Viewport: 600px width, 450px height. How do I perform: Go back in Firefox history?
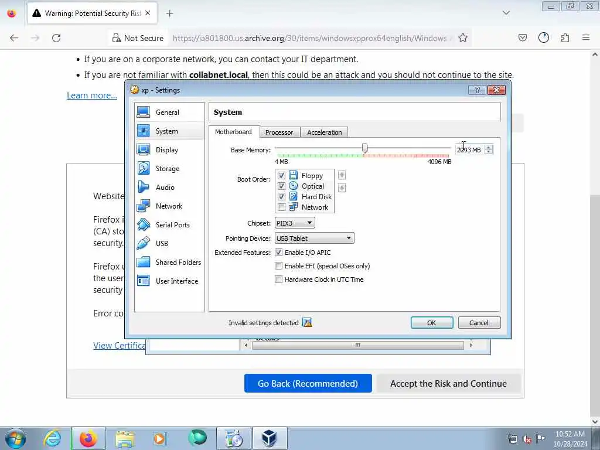coord(14,38)
